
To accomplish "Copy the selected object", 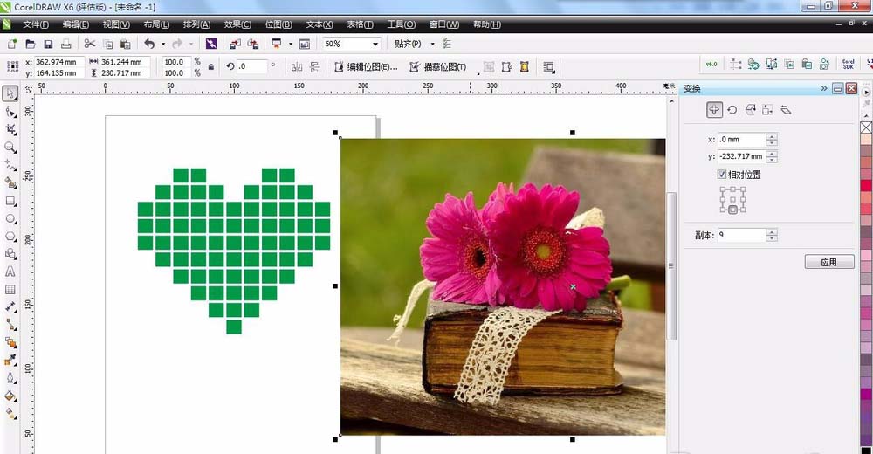I will coord(108,44).
